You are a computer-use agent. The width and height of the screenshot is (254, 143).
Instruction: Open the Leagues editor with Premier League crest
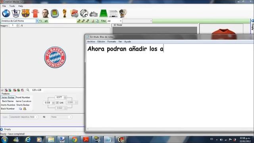[16, 13]
